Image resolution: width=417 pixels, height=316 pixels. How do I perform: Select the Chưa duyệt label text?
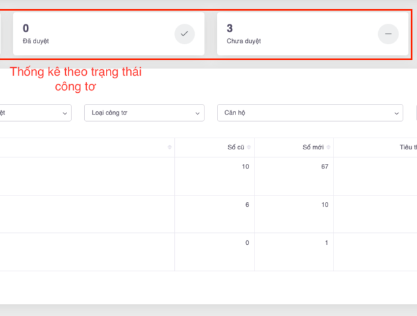point(243,41)
